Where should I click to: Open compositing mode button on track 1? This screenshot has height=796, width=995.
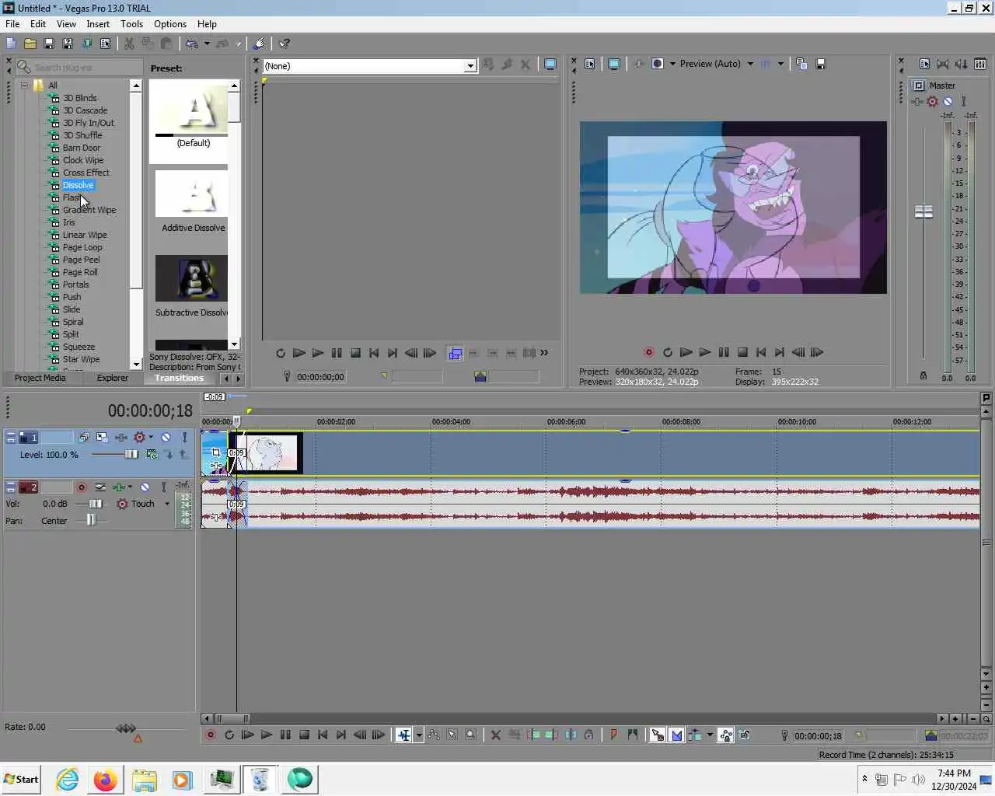coord(152,455)
